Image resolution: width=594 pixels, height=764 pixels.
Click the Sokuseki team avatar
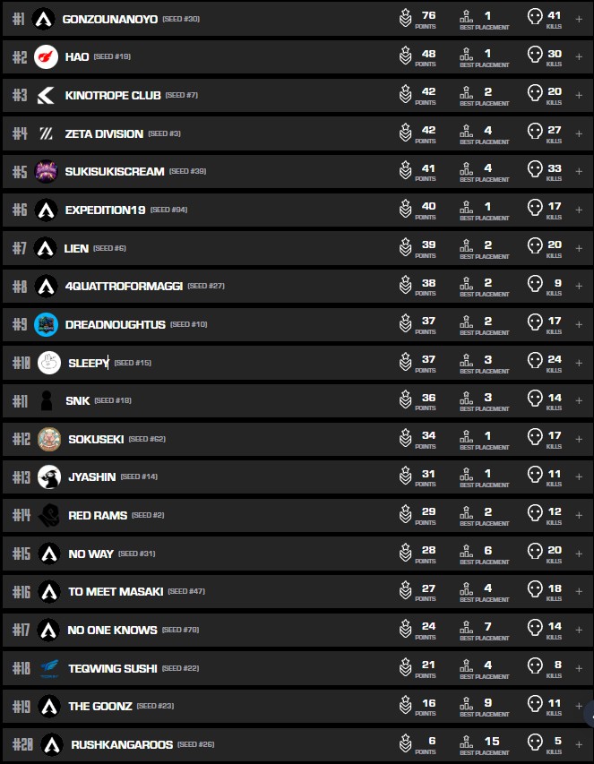pos(49,439)
